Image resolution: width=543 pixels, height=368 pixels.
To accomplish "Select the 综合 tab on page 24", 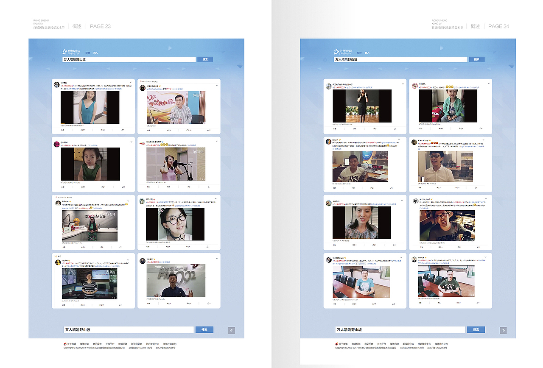I will (x=359, y=53).
